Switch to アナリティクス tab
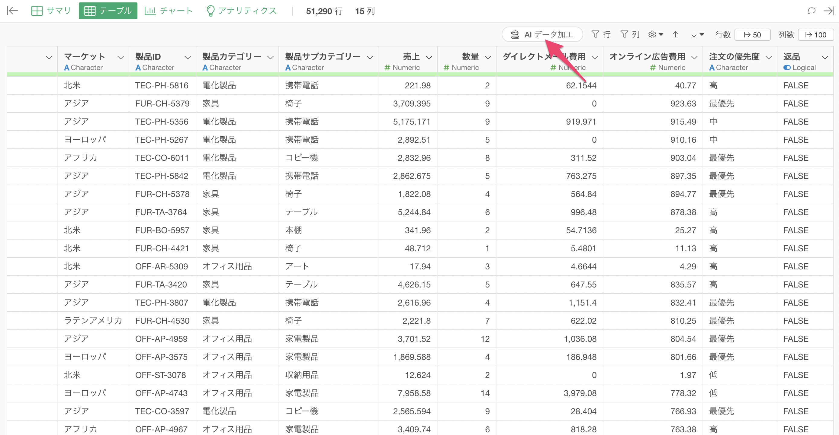 click(x=241, y=11)
